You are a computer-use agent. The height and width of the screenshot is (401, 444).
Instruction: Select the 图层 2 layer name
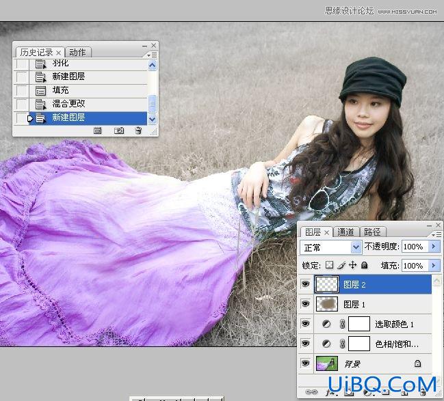354,284
